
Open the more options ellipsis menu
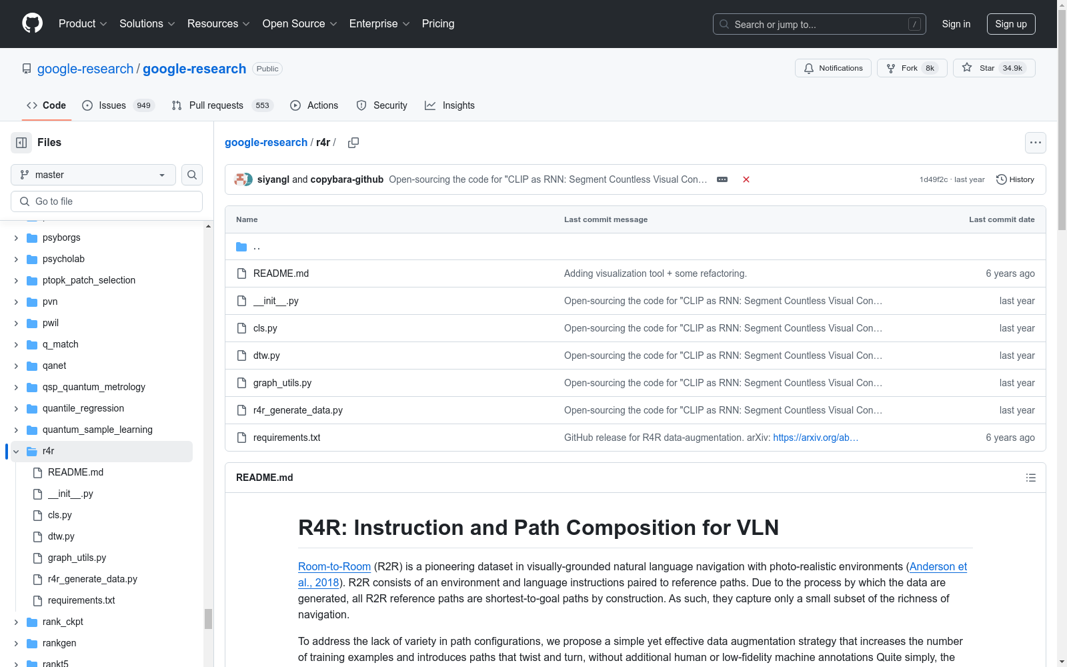pos(1035,143)
